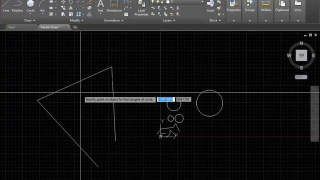
Task: Select the Stretch tool in Modify panel
Action: pos(63,14)
